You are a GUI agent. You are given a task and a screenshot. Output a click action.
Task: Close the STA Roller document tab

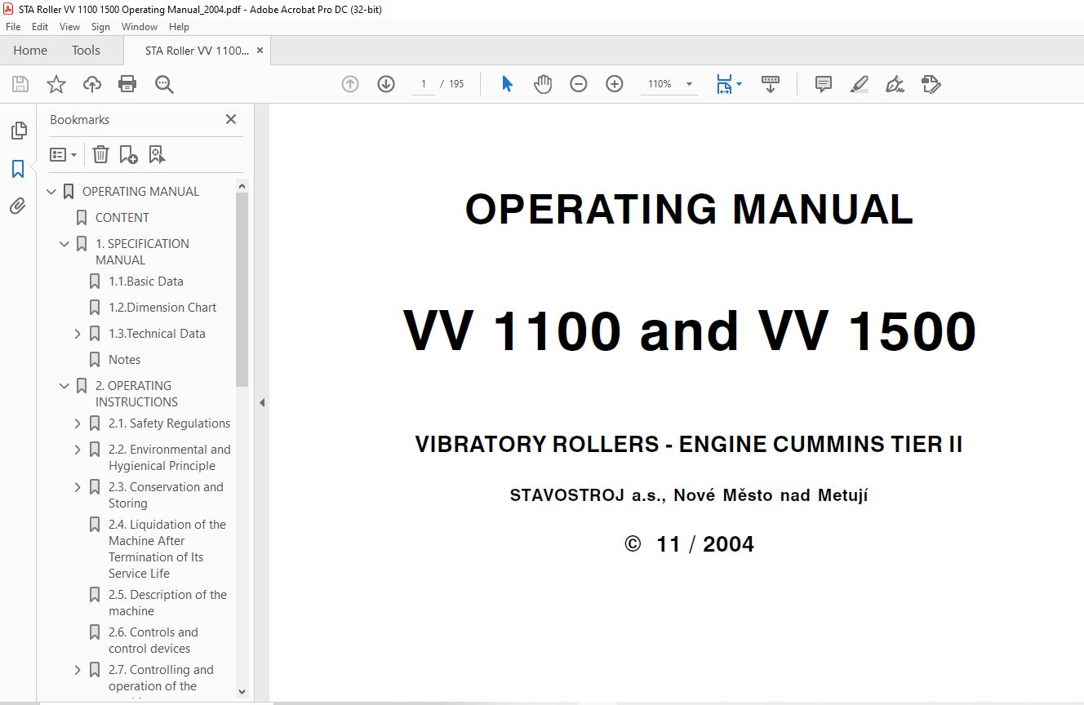pyautogui.click(x=260, y=51)
